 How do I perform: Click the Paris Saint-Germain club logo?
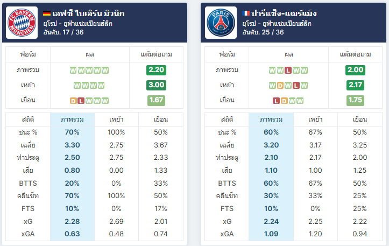221,23
